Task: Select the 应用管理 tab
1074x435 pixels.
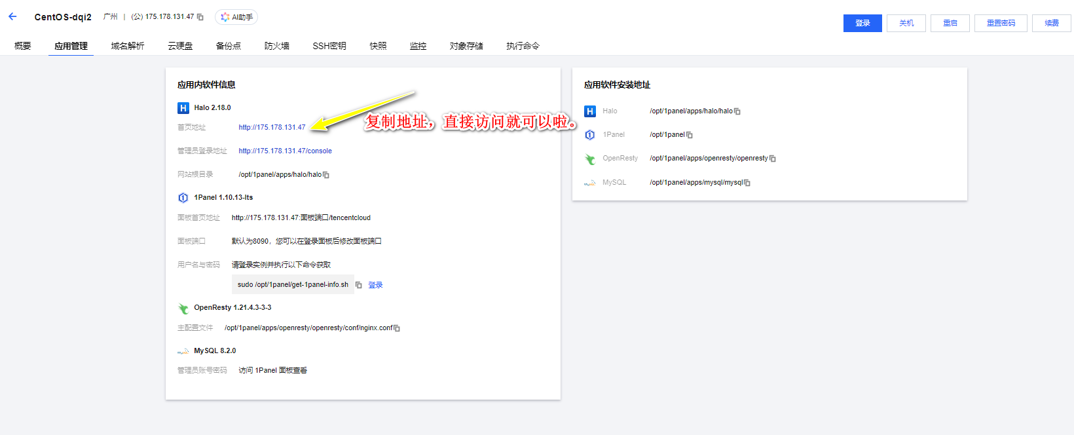Action: click(71, 46)
